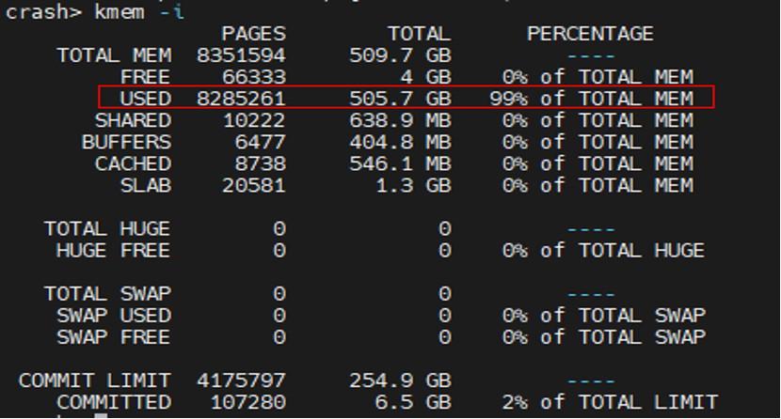The width and height of the screenshot is (781, 419).
Task: Click the value 8351594
Action: click(241, 55)
